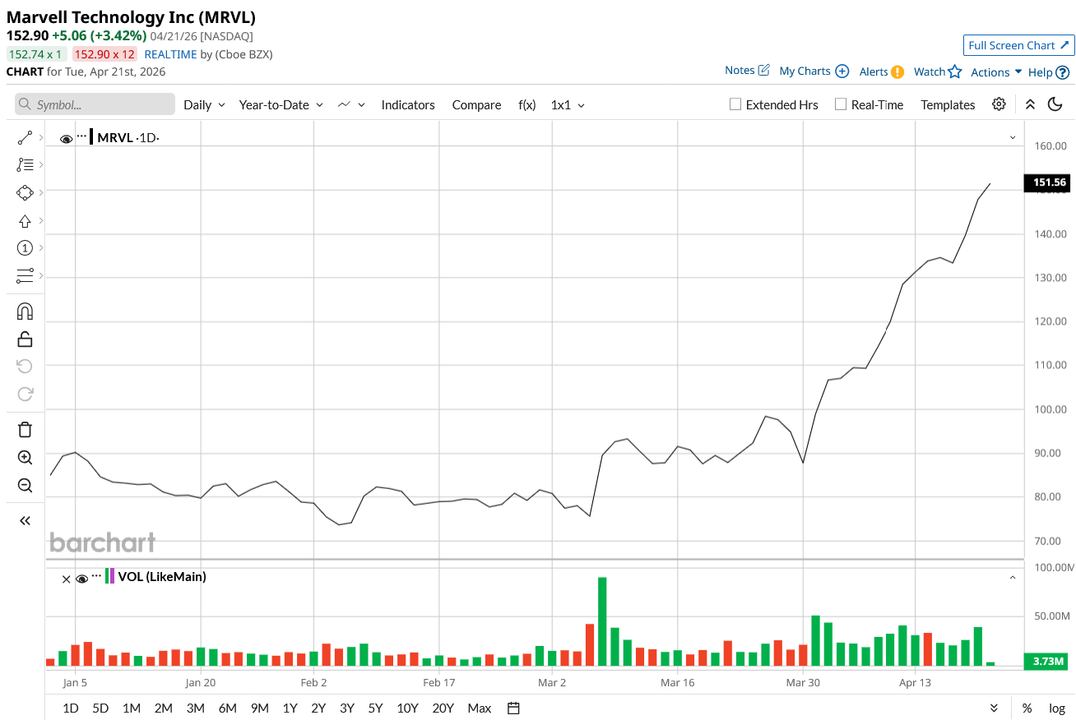Collapse the chart toolbar with double arrows
This screenshot has height=720, width=1076.
(x=1030, y=104)
